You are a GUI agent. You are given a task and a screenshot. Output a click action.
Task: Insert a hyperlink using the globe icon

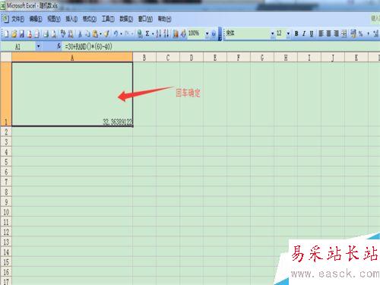tap(140, 33)
